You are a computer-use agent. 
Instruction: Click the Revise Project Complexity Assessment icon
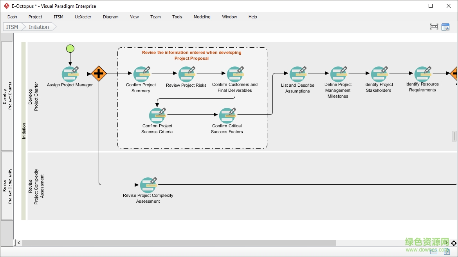coord(148,185)
